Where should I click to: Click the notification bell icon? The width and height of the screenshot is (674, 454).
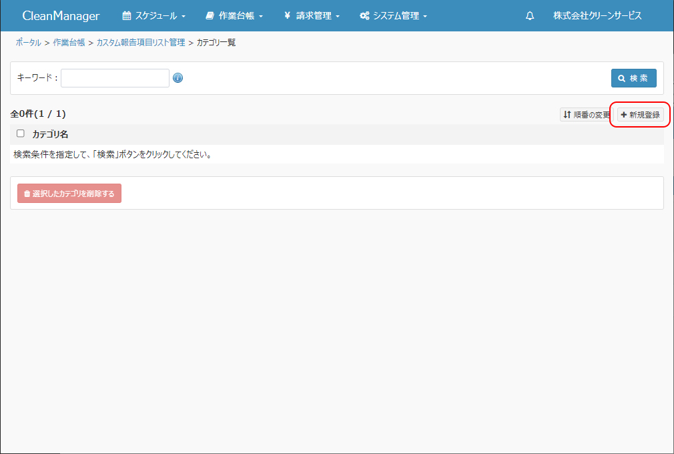530,16
